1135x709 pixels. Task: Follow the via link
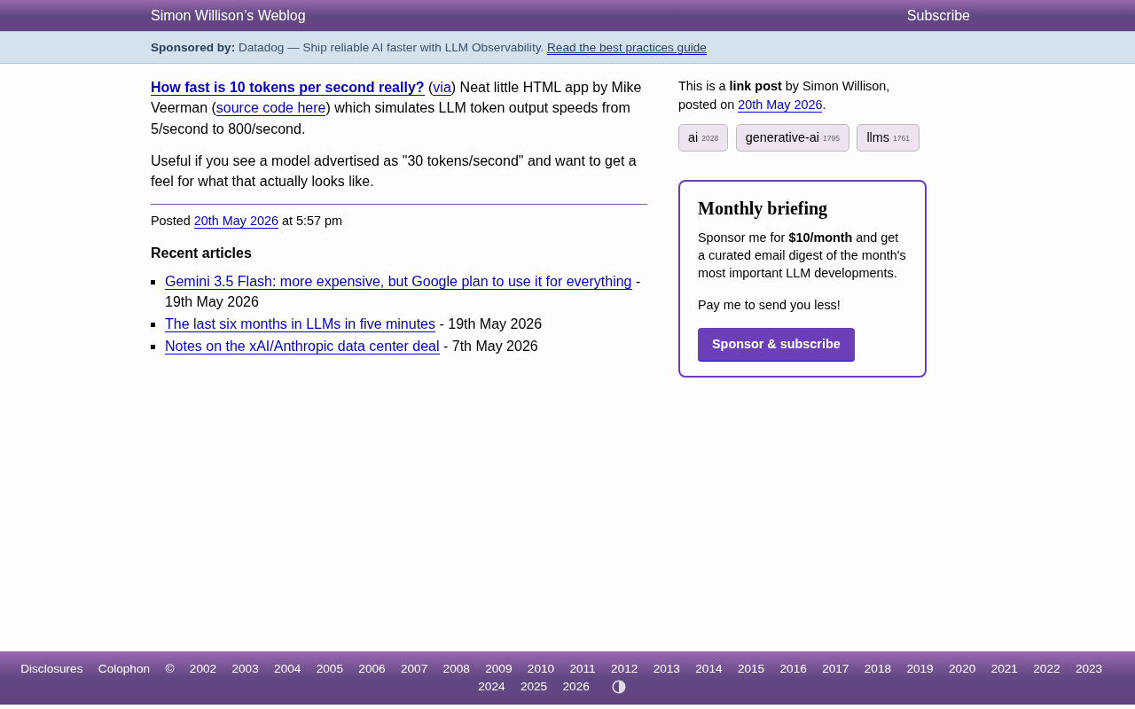(442, 88)
